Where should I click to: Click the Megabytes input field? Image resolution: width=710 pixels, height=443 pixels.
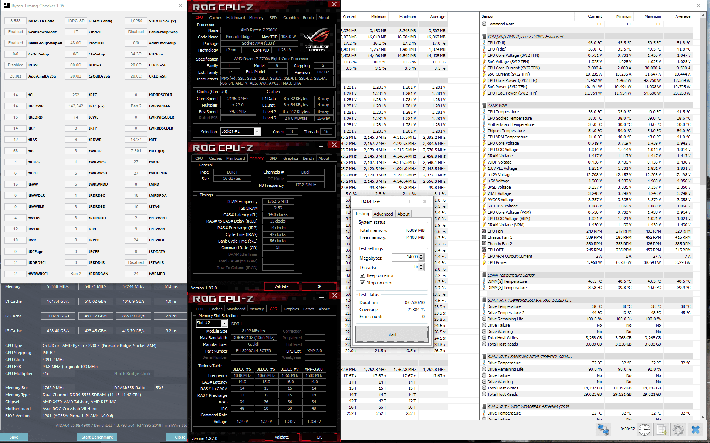[405, 257]
